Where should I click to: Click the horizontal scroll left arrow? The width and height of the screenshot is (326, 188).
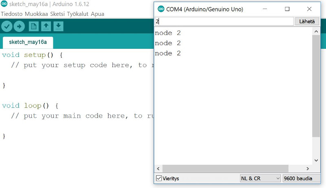pos(158,169)
